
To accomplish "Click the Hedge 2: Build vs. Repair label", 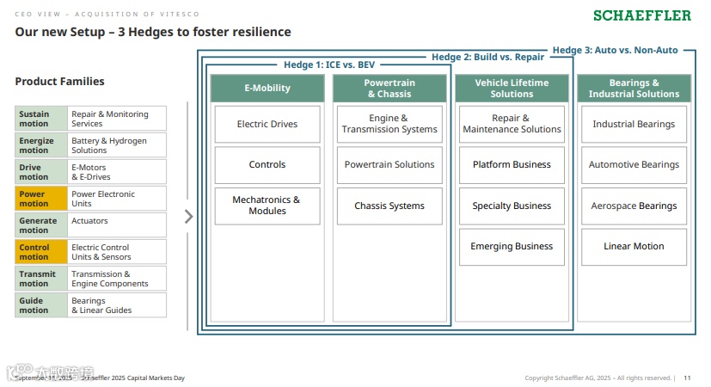I will (x=488, y=57).
